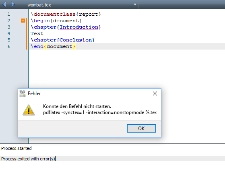Open the wombat.tex file dropdown
Screen dimensions: 225x189
(135, 4)
